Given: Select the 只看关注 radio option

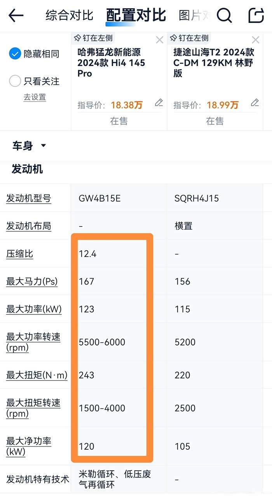Looking at the screenshot, I should coord(15,81).
